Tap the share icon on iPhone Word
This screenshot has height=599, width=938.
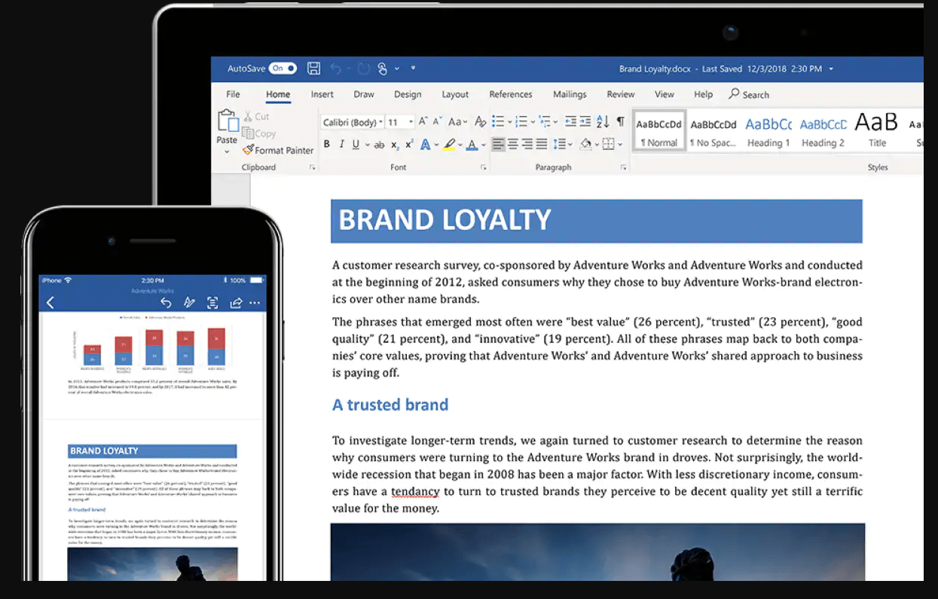pos(236,303)
